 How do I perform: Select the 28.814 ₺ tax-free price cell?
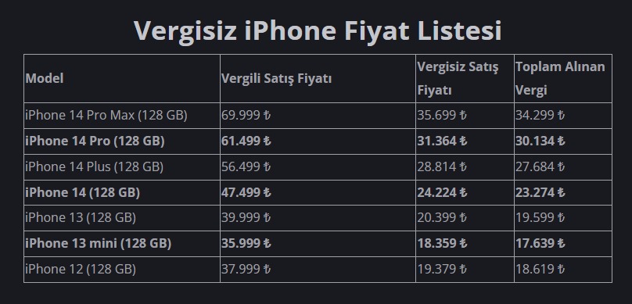click(465, 167)
